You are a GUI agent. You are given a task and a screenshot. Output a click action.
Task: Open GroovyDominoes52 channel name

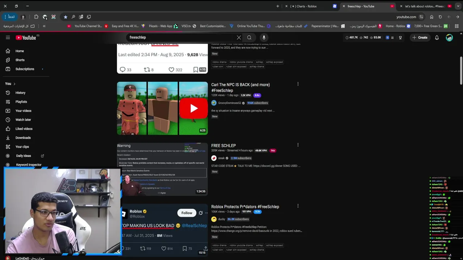230,103
